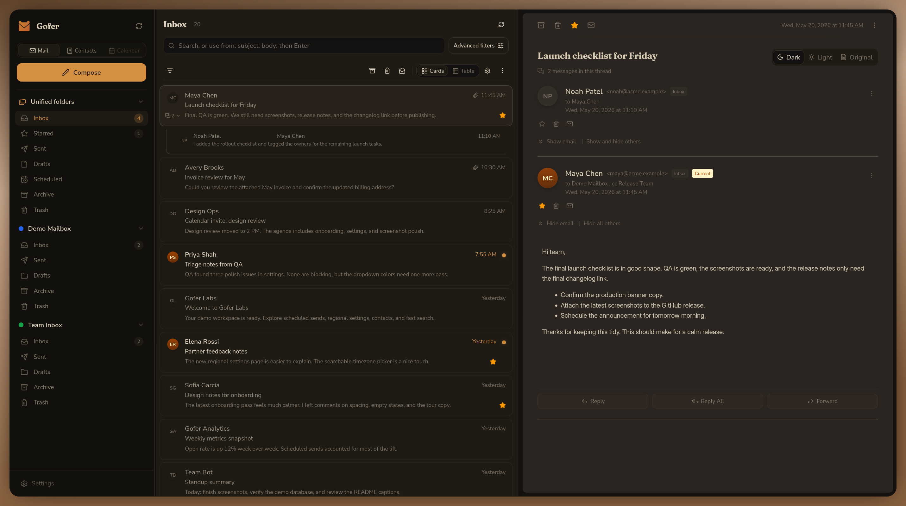The height and width of the screenshot is (506, 906).
Task: Open Unified folders Trash
Action: coord(81,209)
